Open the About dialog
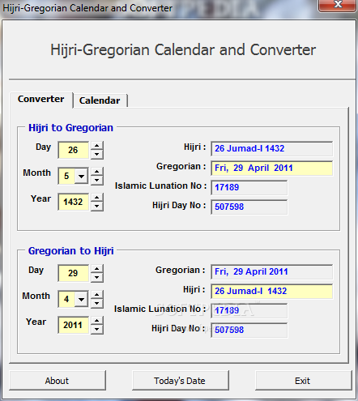 pos(58,381)
